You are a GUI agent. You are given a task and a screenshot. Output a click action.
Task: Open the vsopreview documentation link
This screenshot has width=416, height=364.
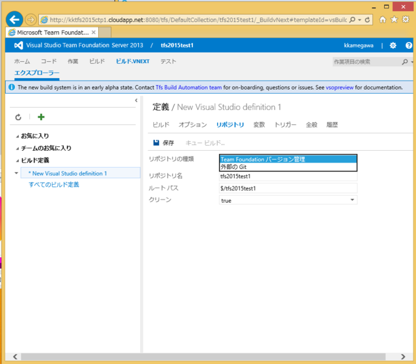[339, 88]
